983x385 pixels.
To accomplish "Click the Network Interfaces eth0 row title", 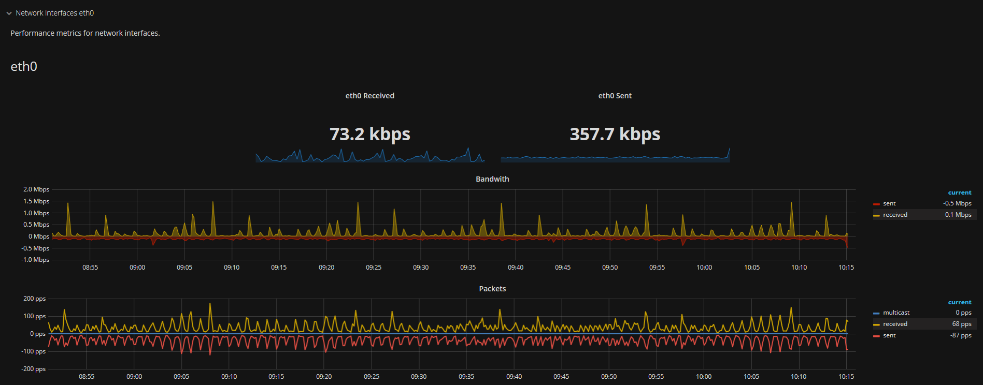I will click(x=55, y=13).
